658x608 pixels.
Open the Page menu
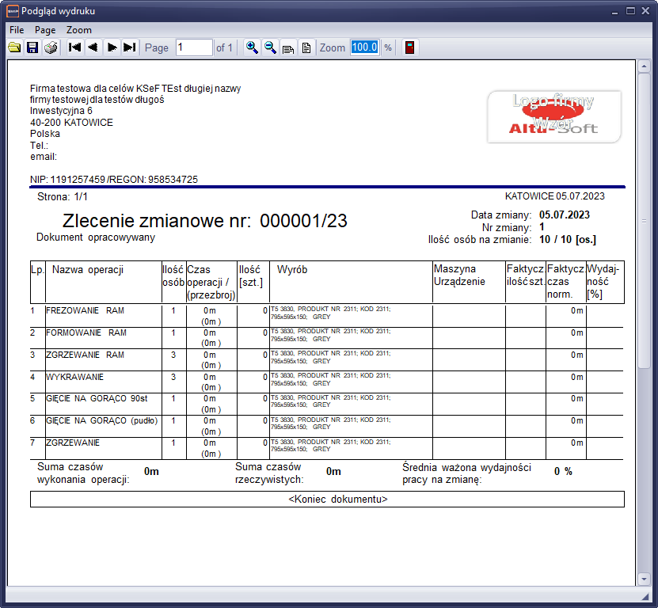(45, 29)
